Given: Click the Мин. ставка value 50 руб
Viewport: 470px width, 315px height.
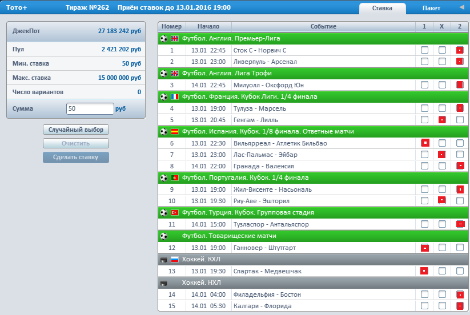Looking at the screenshot, I should coord(131,63).
